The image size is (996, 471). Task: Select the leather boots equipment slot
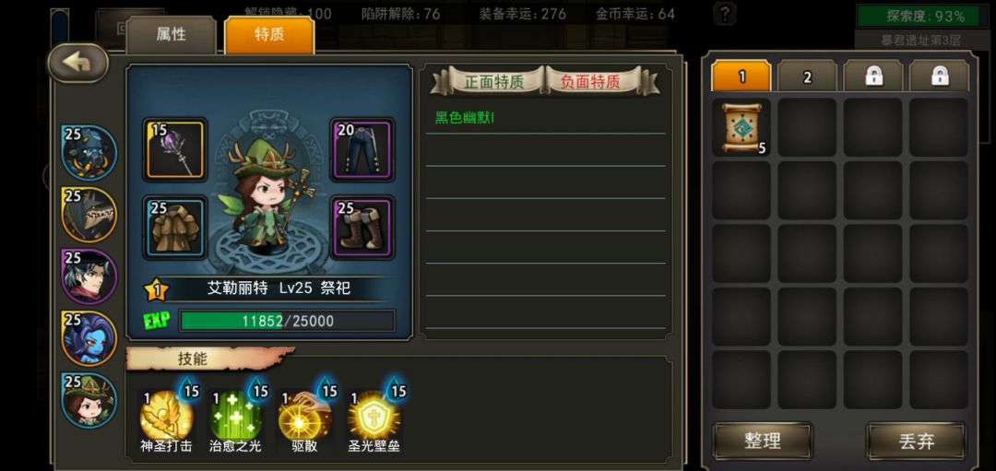363,228
